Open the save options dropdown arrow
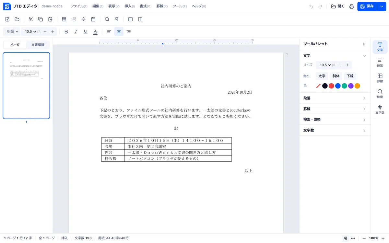The height and width of the screenshot is (243, 389). 382,6
